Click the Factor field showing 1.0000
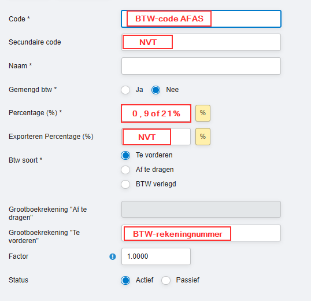This screenshot has width=311, height=301. coord(156,256)
